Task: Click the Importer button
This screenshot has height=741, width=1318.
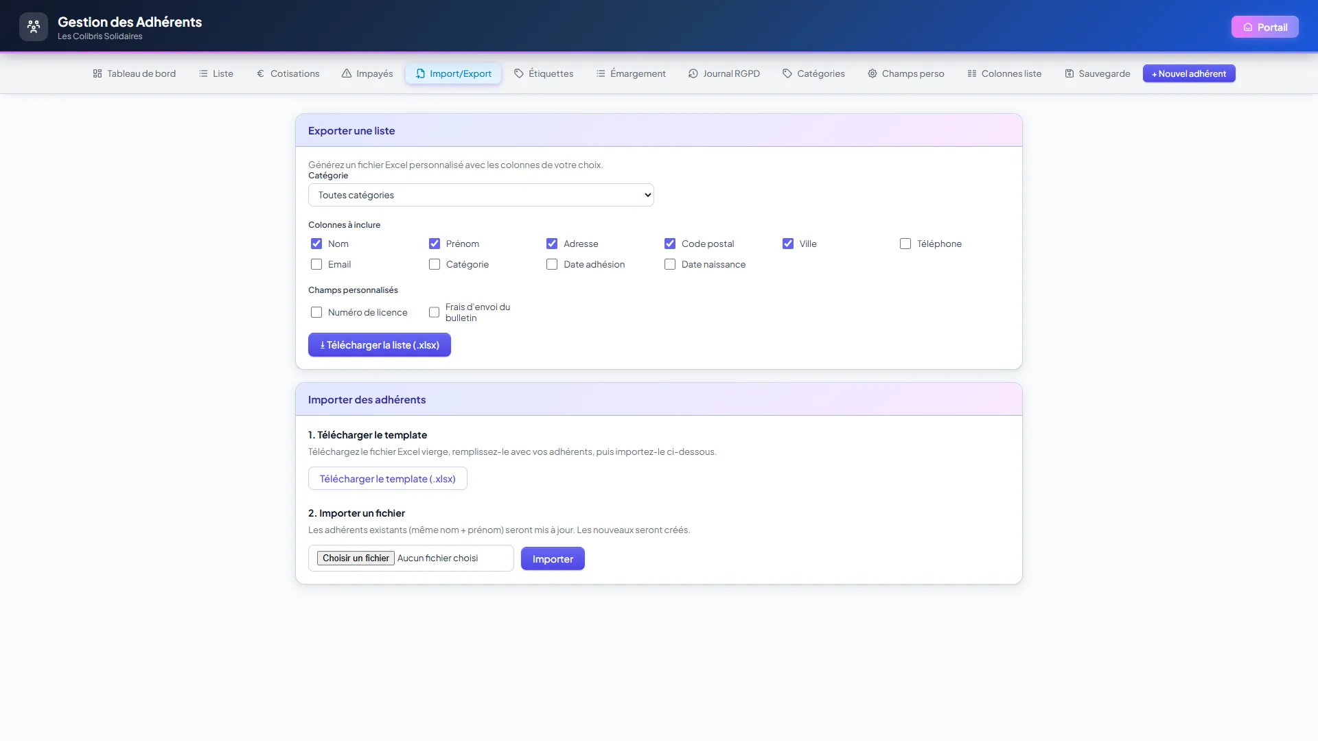Action: (x=553, y=558)
